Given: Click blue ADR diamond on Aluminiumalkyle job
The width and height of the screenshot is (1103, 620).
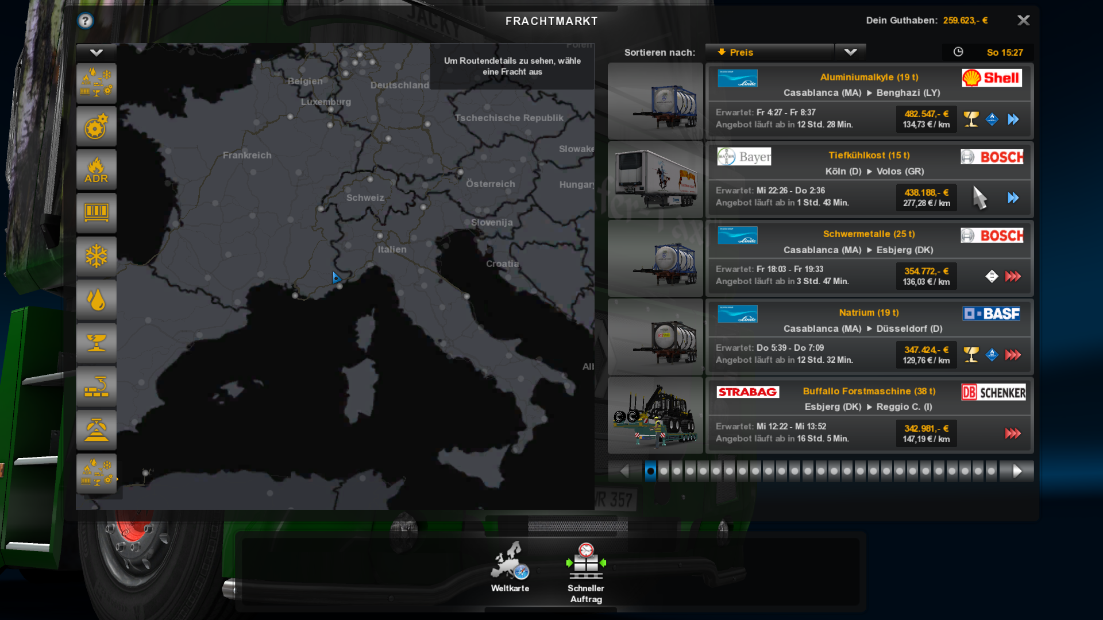Looking at the screenshot, I should pyautogui.click(x=992, y=119).
